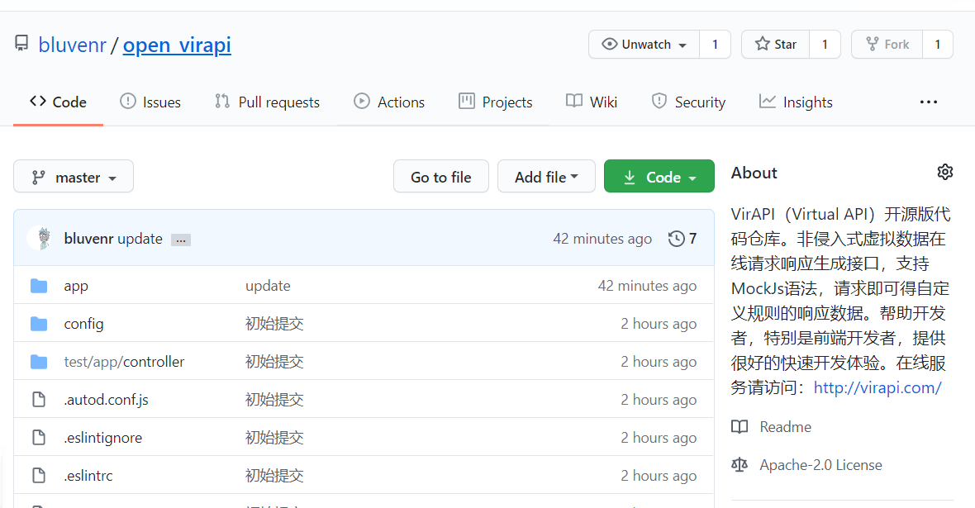Click the .autod.conf.js file icon
The height and width of the screenshot is (508, 975).
click(x=39, y=400)
